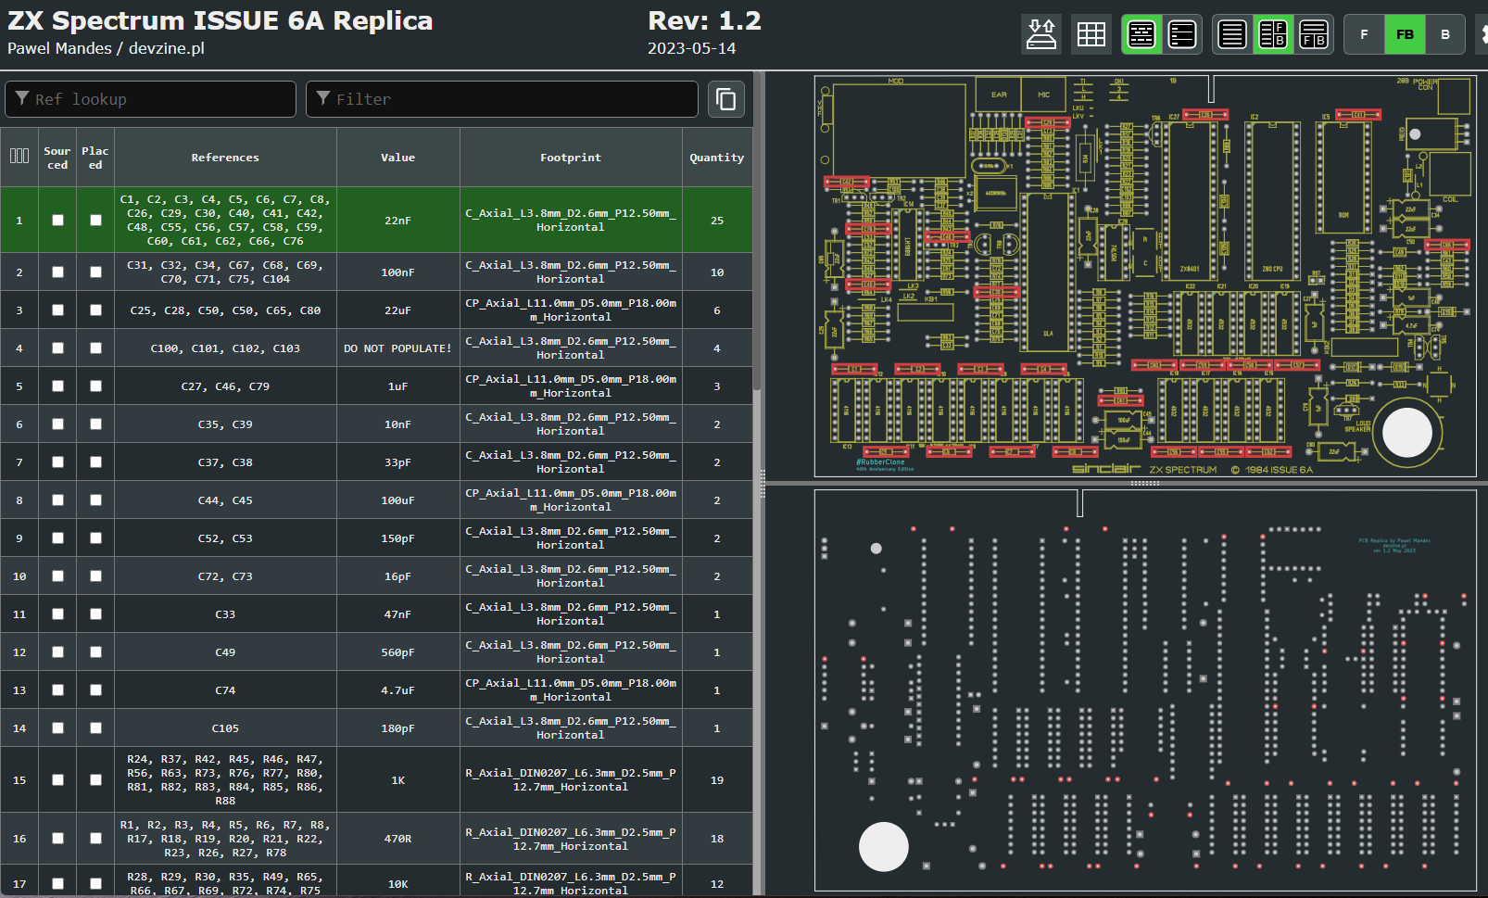Select the 10K value cell
This screenshot has height=898, width=1488.
(398, 883)
